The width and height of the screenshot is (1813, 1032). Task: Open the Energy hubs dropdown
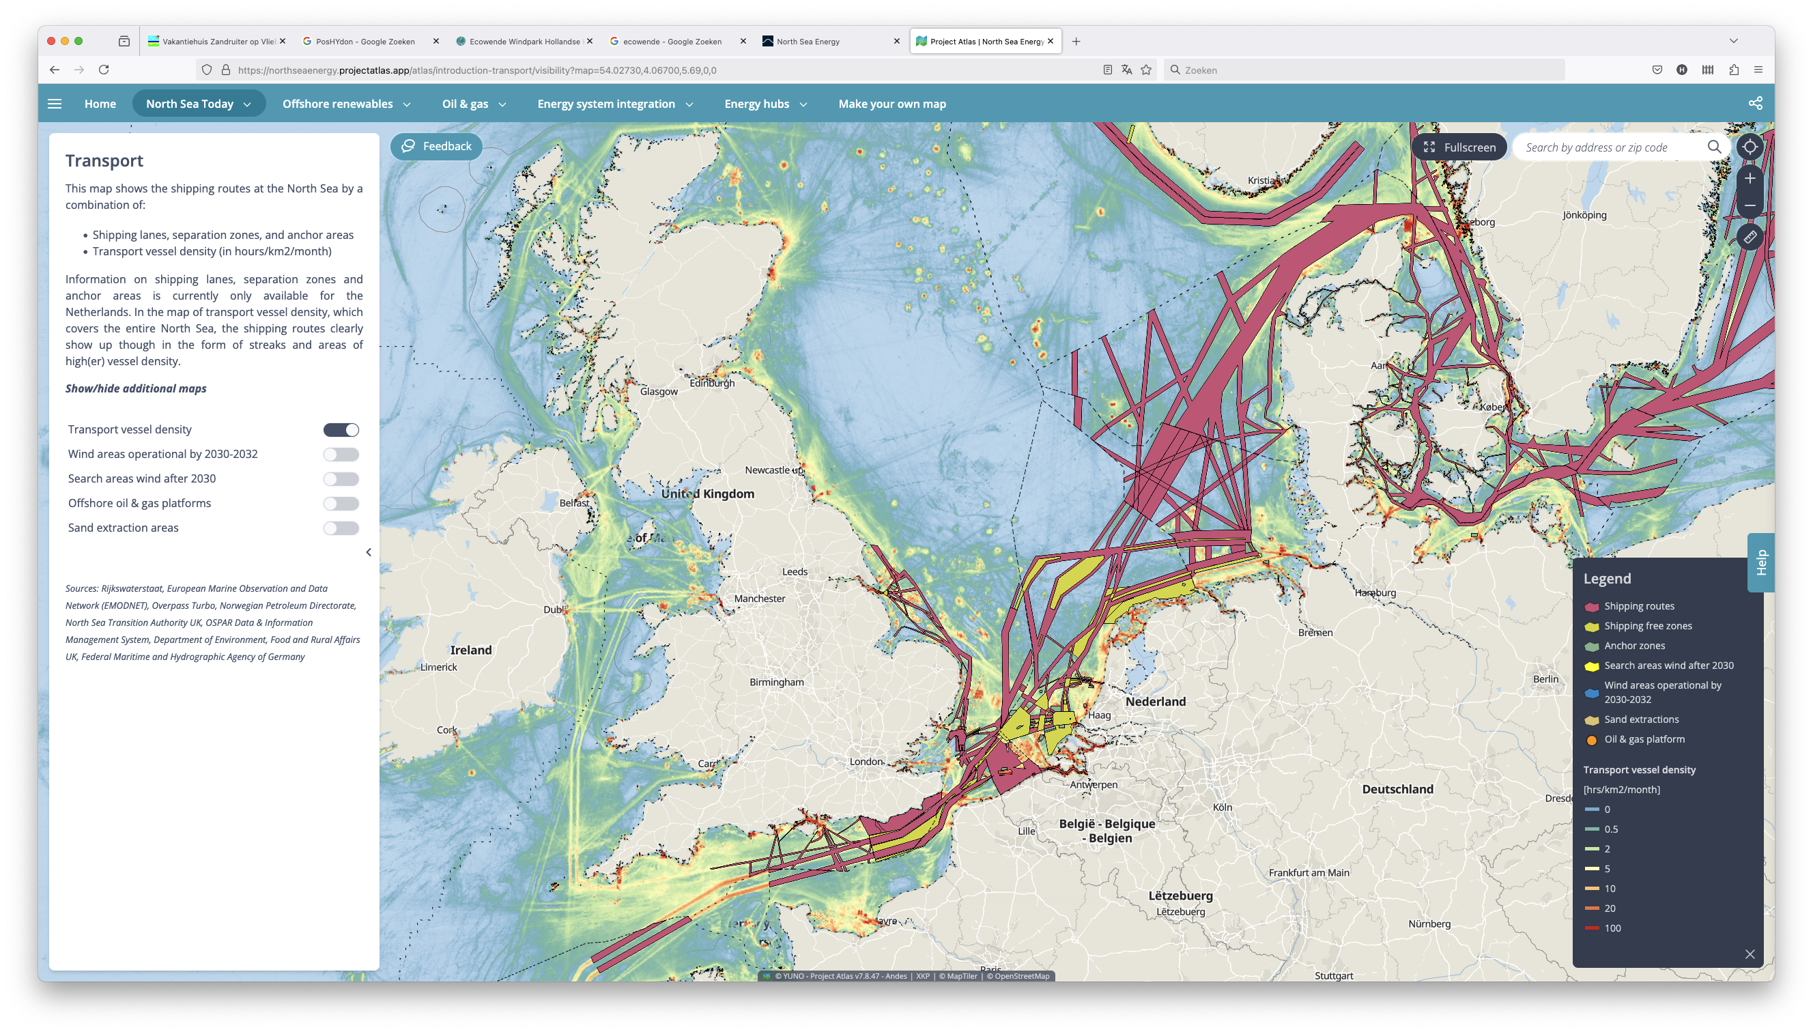click(765, 104)
